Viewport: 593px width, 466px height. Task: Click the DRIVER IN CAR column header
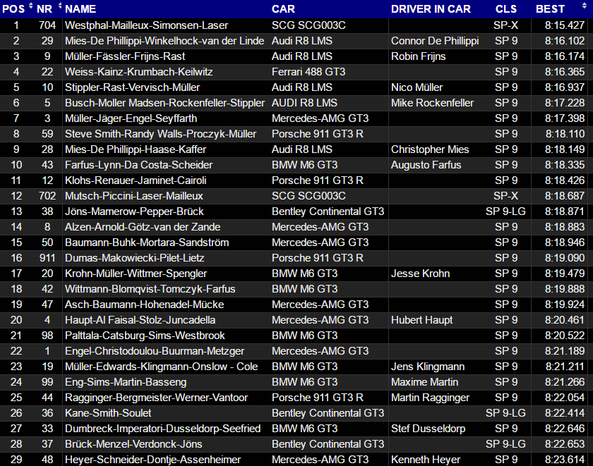(x=431, y=9)
